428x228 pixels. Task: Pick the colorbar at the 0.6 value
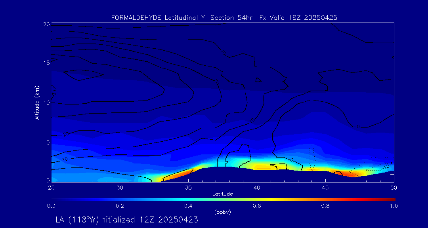pos(257,199)
